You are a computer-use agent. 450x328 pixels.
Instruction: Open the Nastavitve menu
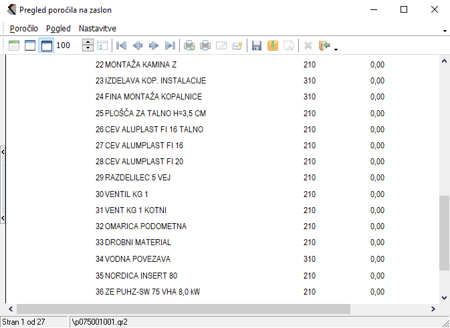point(98,29)
